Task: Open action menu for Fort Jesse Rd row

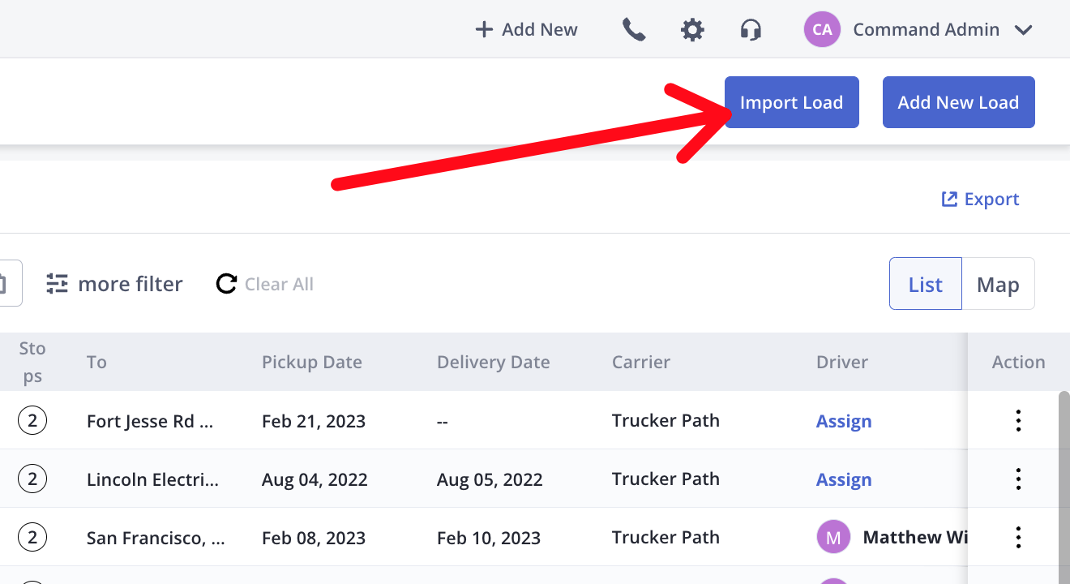Action: click(x=1018, y=420)
